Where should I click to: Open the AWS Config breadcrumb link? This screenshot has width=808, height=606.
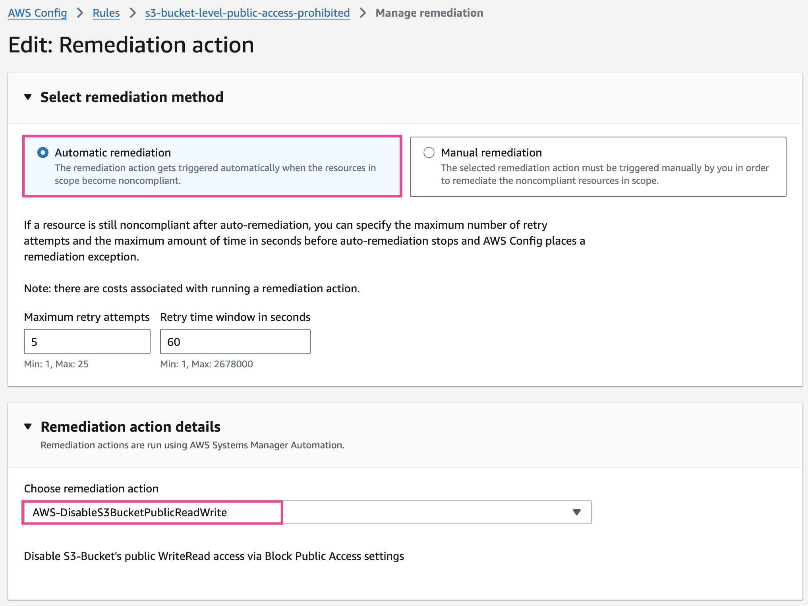pyautogui.click(x=37, y=13)
